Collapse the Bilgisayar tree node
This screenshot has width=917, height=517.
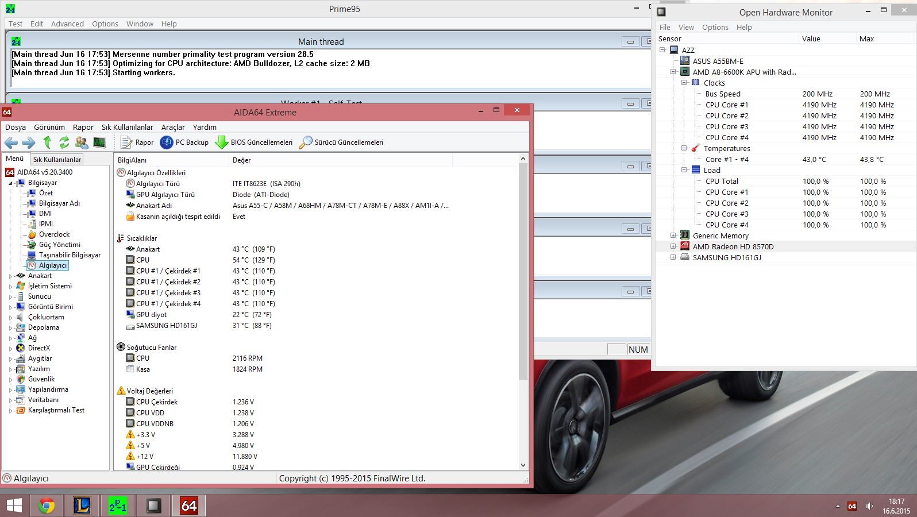pos(10,183)
